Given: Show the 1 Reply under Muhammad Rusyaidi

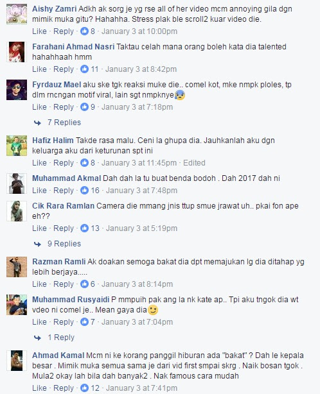Looking at the screenshot, I should [x=61, y=338].
